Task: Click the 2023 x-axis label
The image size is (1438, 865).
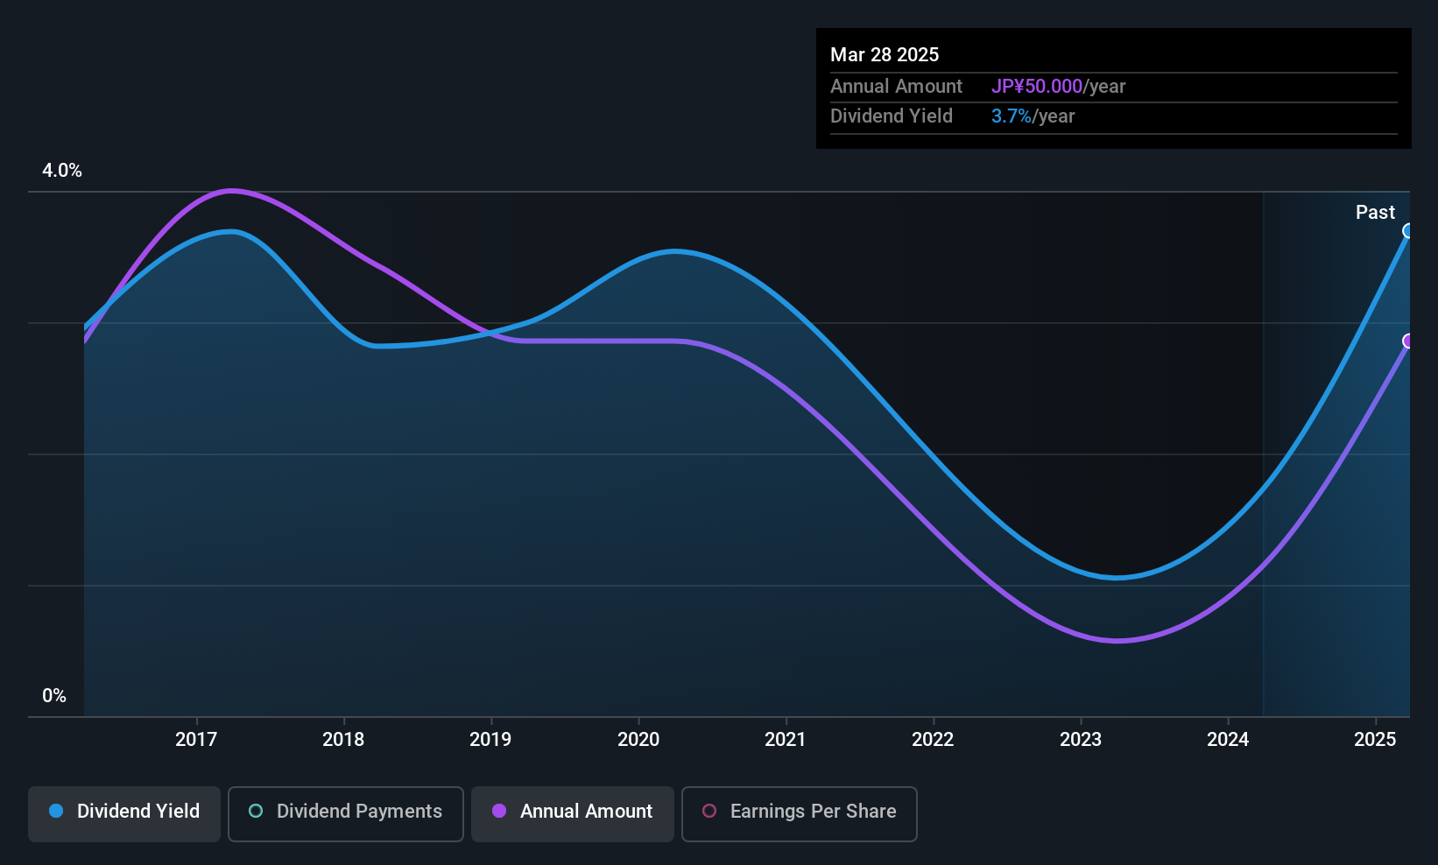Action: click(x=1081, y=739)
